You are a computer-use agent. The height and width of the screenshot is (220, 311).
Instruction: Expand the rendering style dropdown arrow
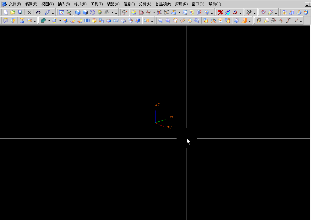(112, 13)
